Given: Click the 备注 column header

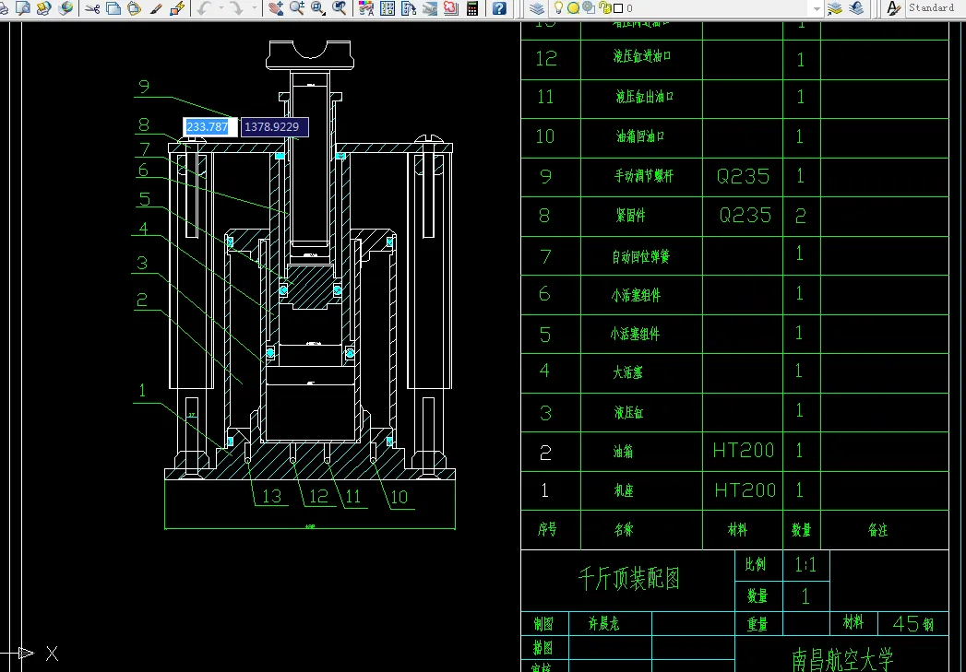Looking at the screenshot, I should [878, 530].
